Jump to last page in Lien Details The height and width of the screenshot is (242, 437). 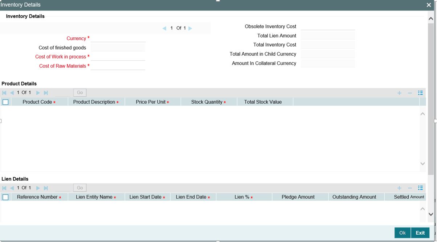click(x=46, y=188)
